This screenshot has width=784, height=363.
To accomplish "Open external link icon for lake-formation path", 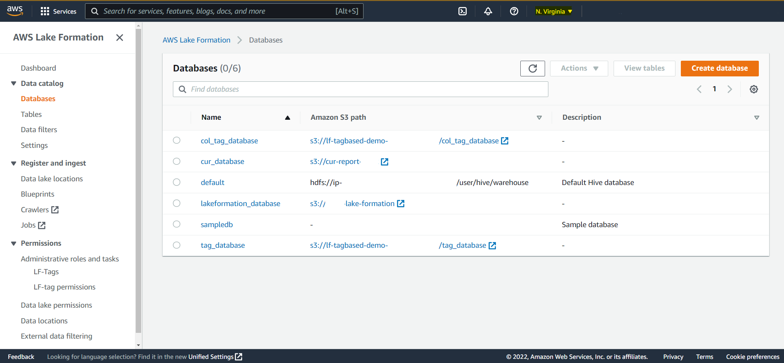I will point(401,204).
